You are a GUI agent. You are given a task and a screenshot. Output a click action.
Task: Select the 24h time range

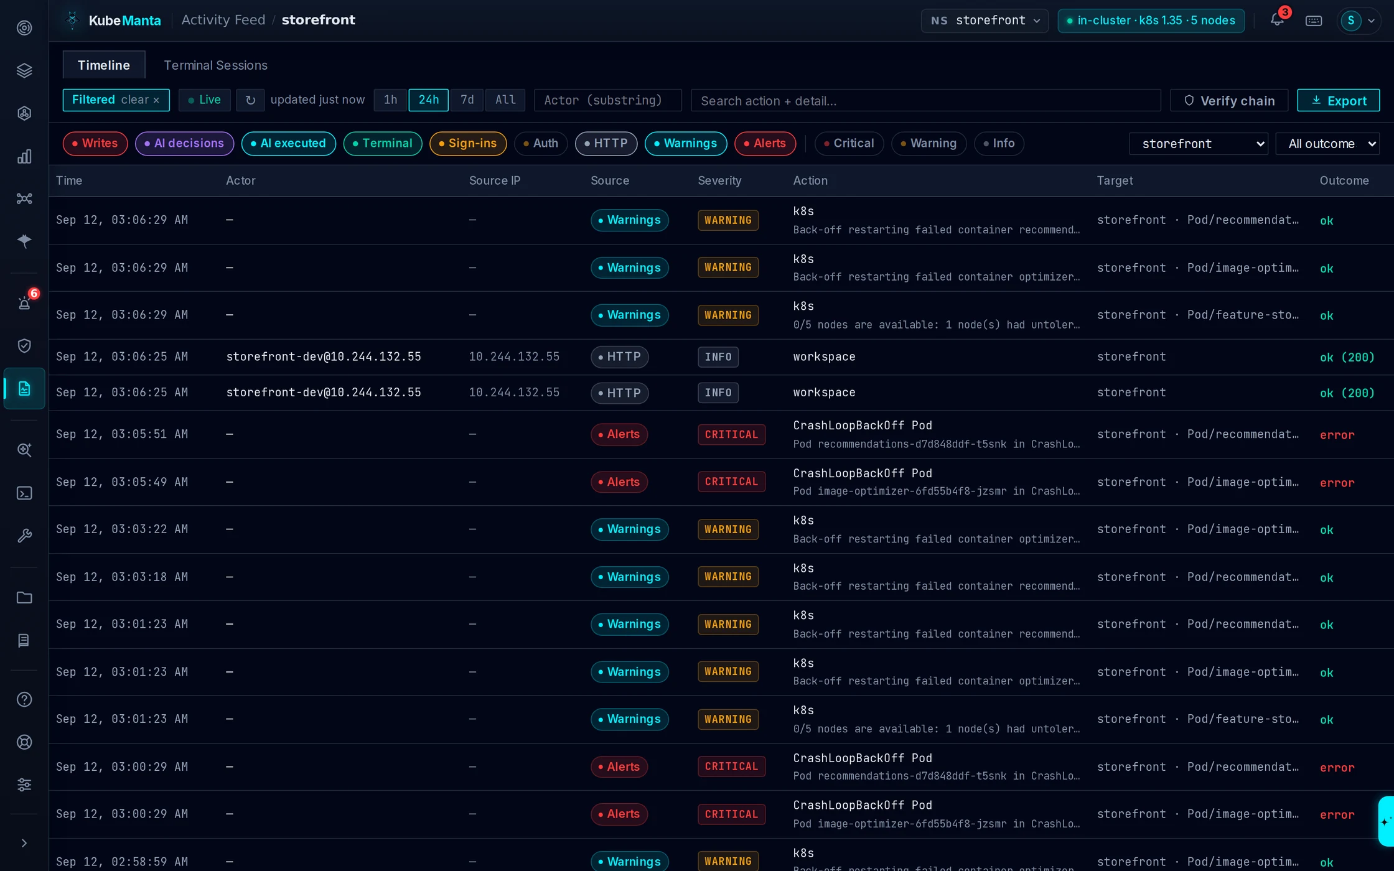pos(428,100)
